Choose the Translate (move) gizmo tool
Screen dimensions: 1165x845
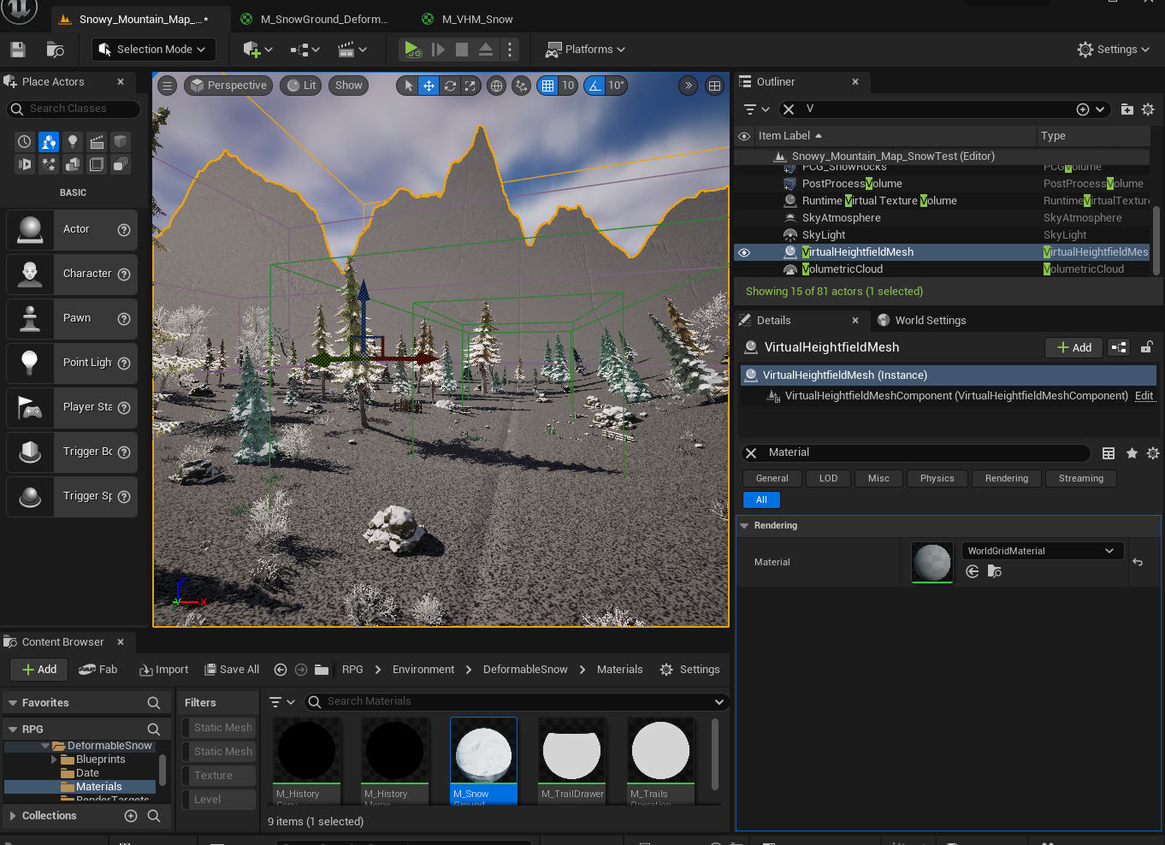429,86
